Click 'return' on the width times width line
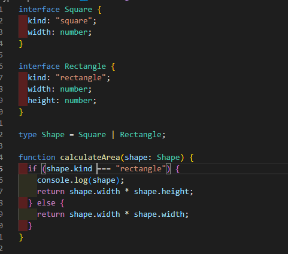 click(51, 214)
